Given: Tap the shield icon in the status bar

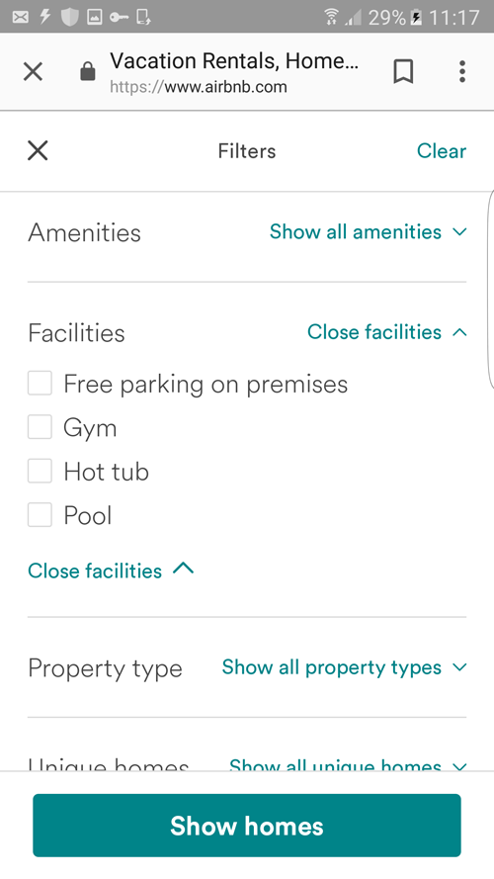Looking at the screenshot, I should (69, 17).
